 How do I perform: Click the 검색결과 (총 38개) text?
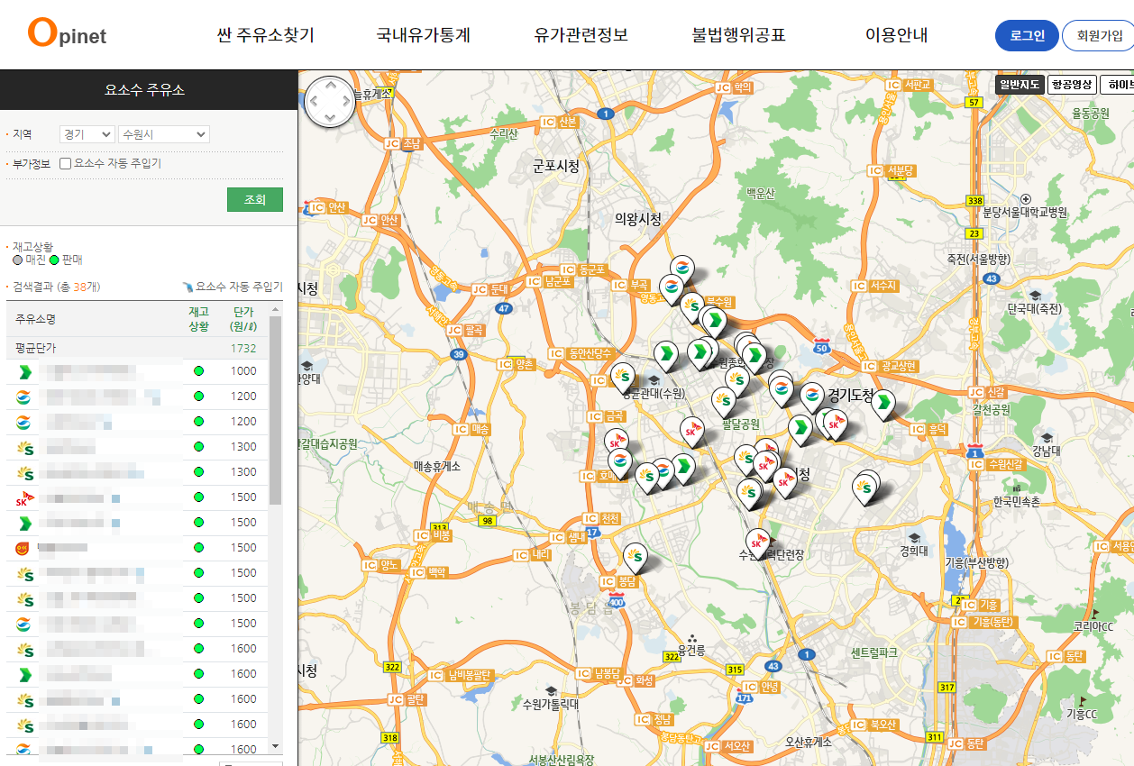click(56, 287)
